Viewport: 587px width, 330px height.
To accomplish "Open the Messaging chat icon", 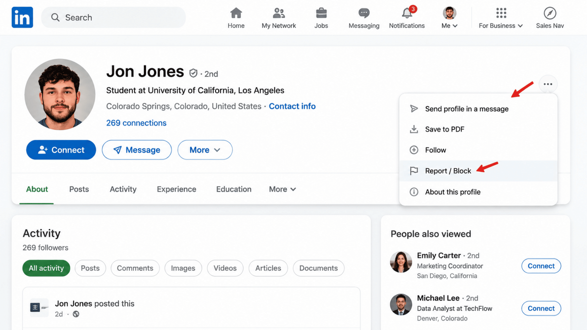I will point(364,13).
